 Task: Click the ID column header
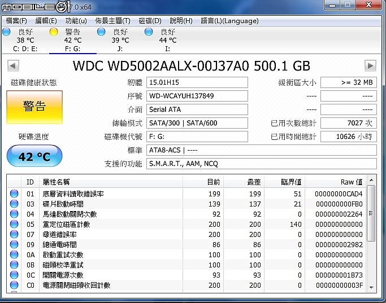[30, 182]
